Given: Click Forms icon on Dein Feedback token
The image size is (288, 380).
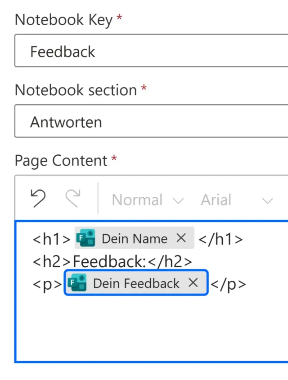Looking at the screenshot, I should point(77,283).
